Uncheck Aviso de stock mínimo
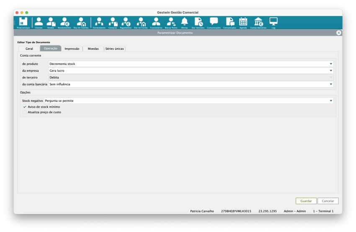Viewport: 356px width, 232px height. click(25, 107)
